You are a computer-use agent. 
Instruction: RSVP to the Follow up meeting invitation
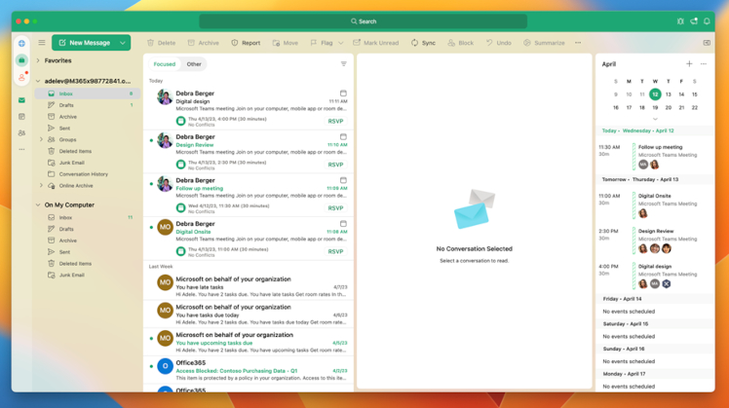335,208
